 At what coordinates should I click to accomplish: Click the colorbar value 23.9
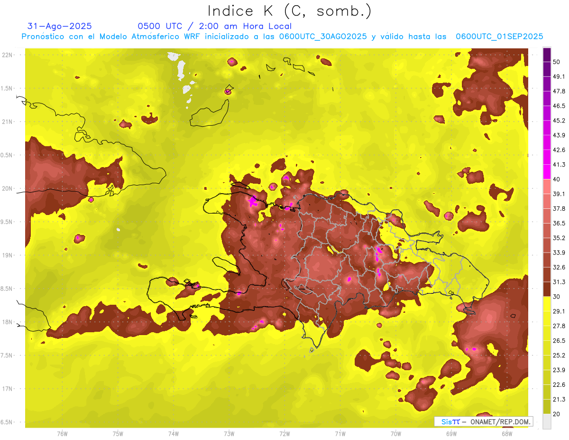tap(559, 370)
